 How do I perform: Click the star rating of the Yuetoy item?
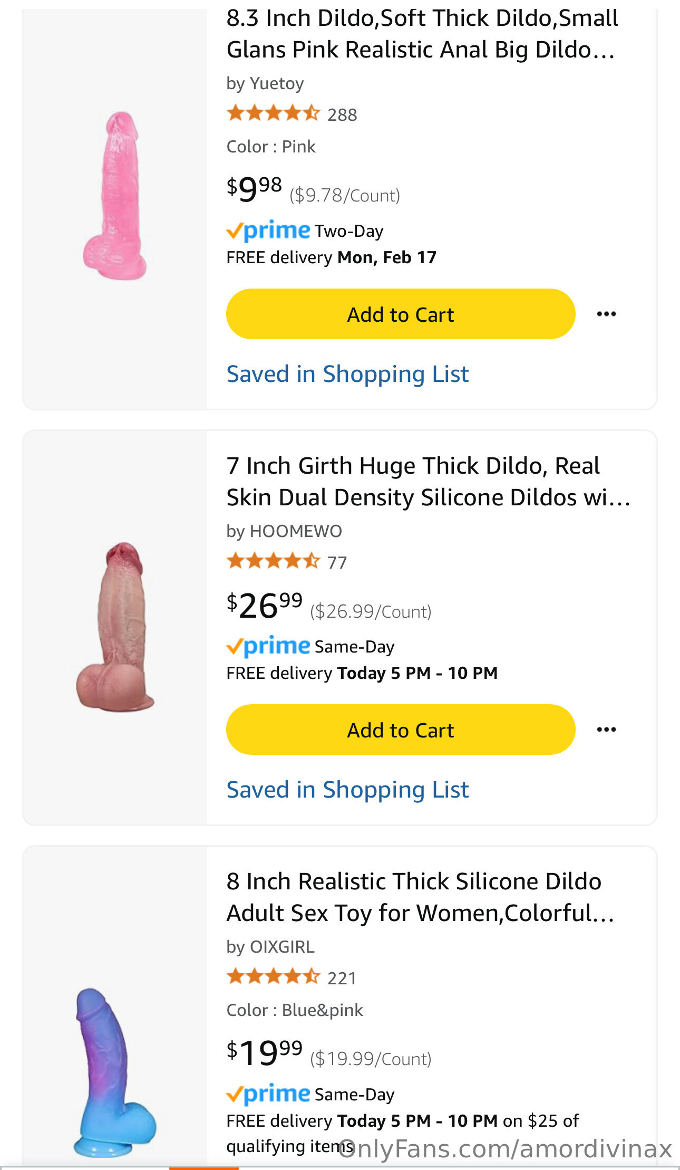(273, 113)
